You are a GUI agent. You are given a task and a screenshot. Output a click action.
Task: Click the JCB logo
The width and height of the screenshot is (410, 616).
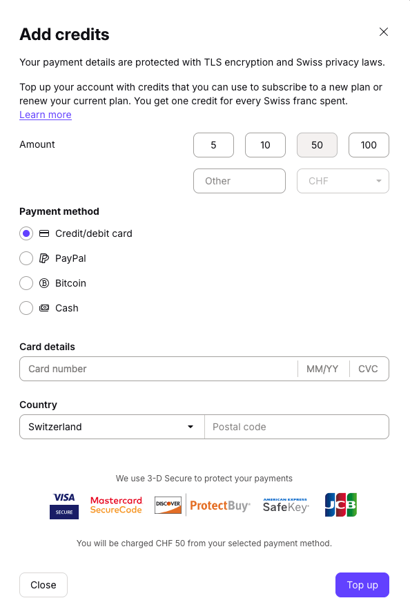click(x=340, y=505)
